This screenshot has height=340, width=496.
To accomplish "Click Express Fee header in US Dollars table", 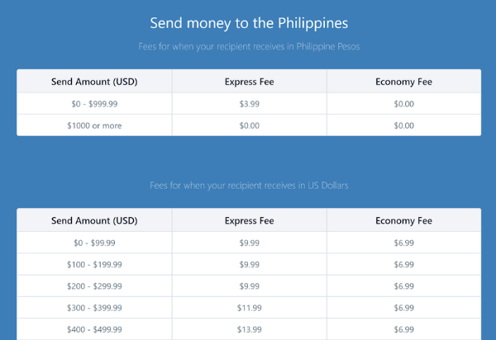I will (249, 220).
